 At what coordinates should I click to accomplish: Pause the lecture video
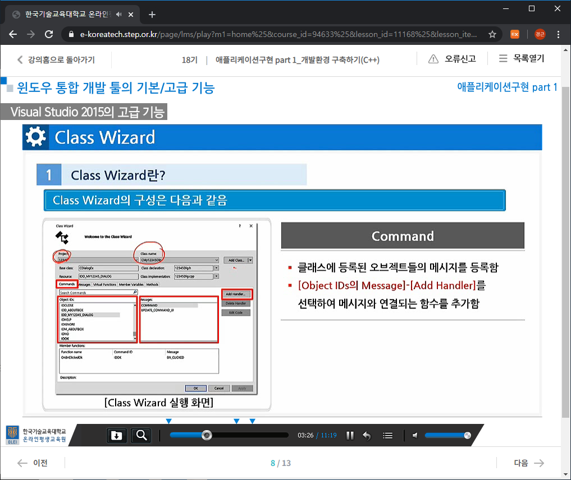click(350, 435)
